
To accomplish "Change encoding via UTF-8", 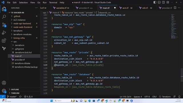I will [x=147, y=97].
